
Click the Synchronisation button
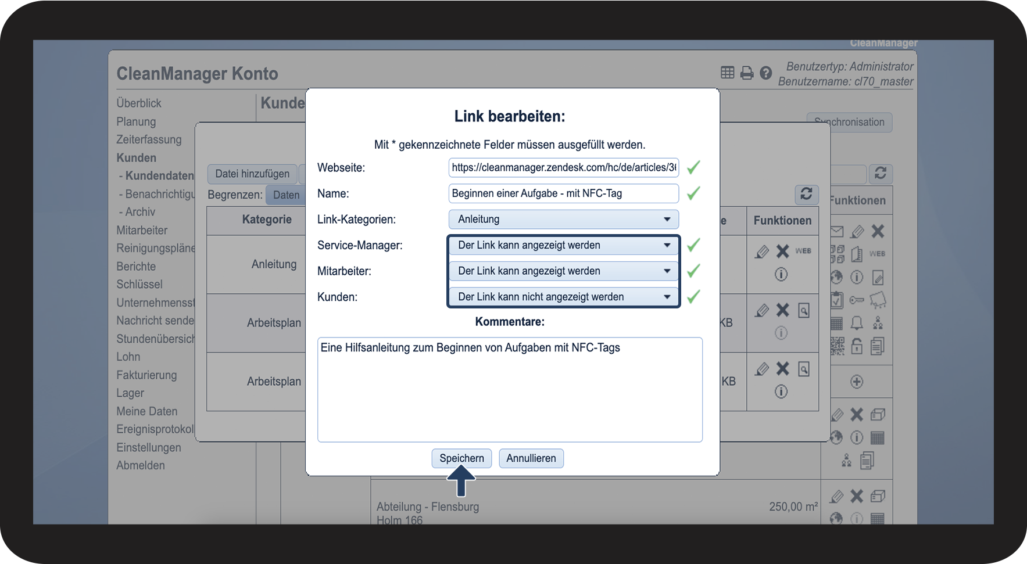coord(849,122)
